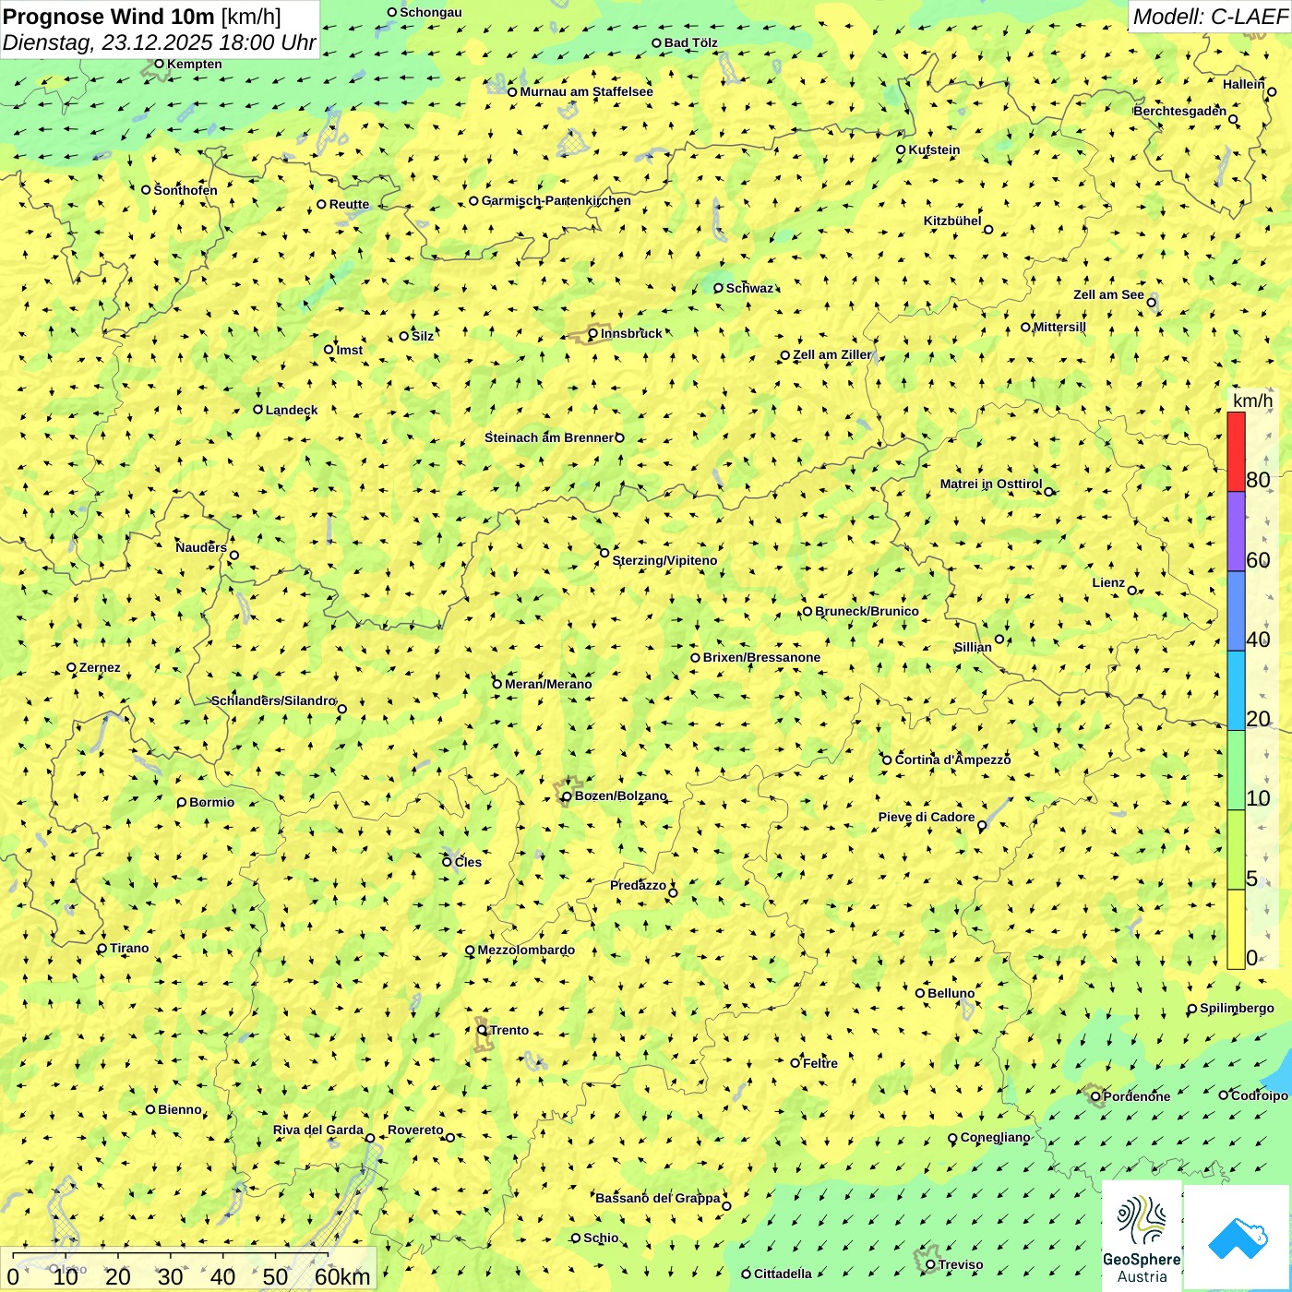Click the 'Bassano del Grappa' label
This screenshot has width=1292, height=1292.
(x=657, y=1198)
